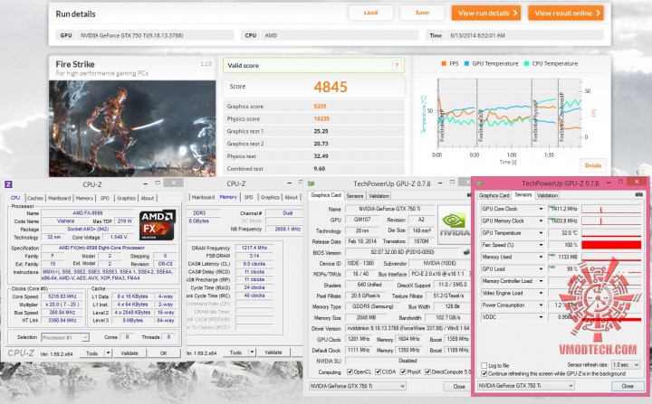This screenshot has width=652, height=404.
Task: Click Tools dropdown arrow in CPU-Z Memory window
Action: pos(252,352)
